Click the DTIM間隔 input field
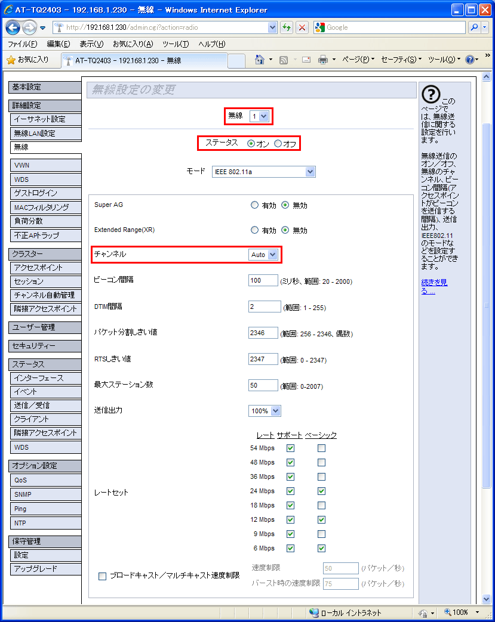 tap(265, 307)
